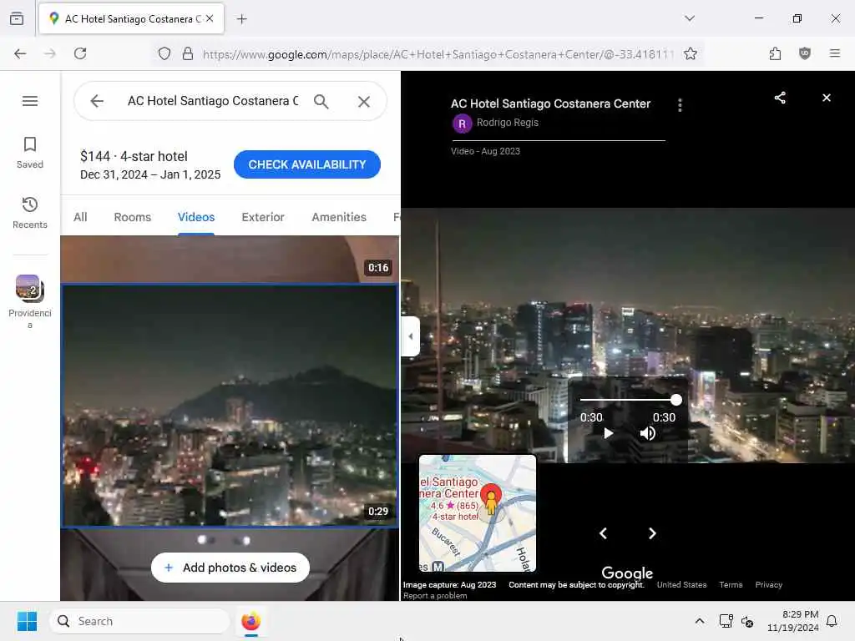Open the Saved places panel

[30, 153]
